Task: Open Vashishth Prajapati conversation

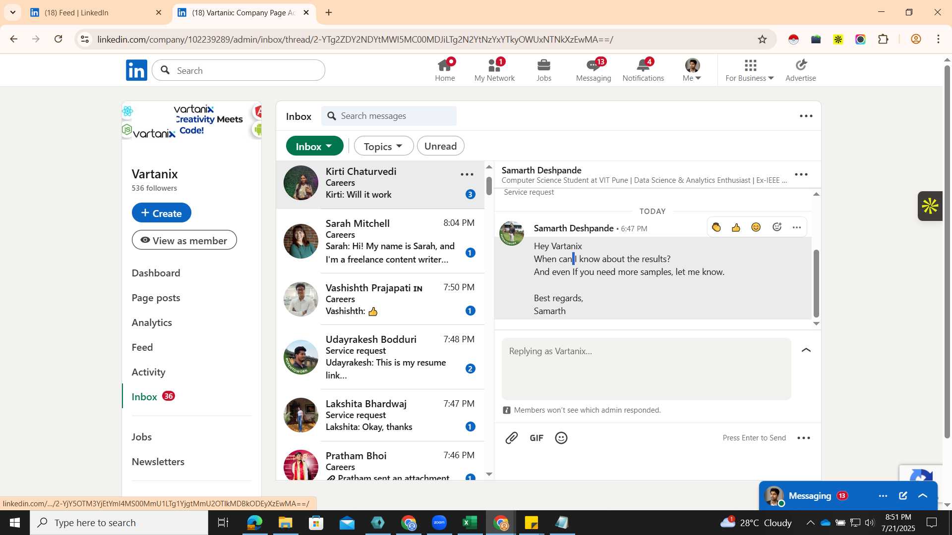Action: point(380,299)
